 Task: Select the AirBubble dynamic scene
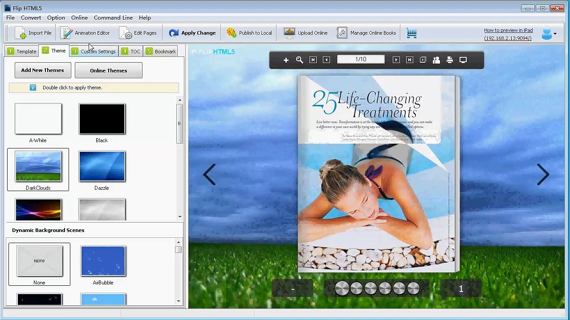point(103,261)
